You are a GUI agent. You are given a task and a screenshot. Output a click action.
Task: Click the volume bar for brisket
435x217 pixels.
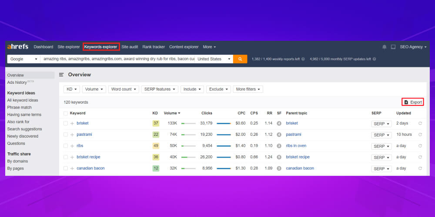point(188,123)
